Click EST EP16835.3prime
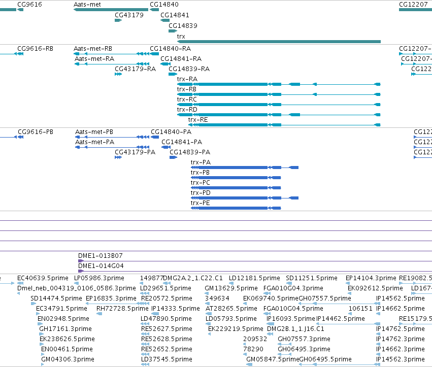The height and width of the screenshot is (367, 432). [111, 298]
